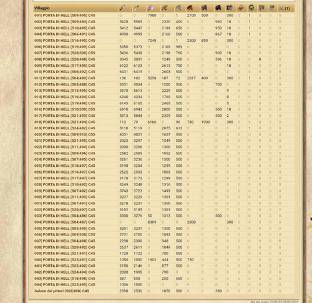Click the Militia unit column icon
Viewport: 312px width, 303px height.
(x=272, y=8)
